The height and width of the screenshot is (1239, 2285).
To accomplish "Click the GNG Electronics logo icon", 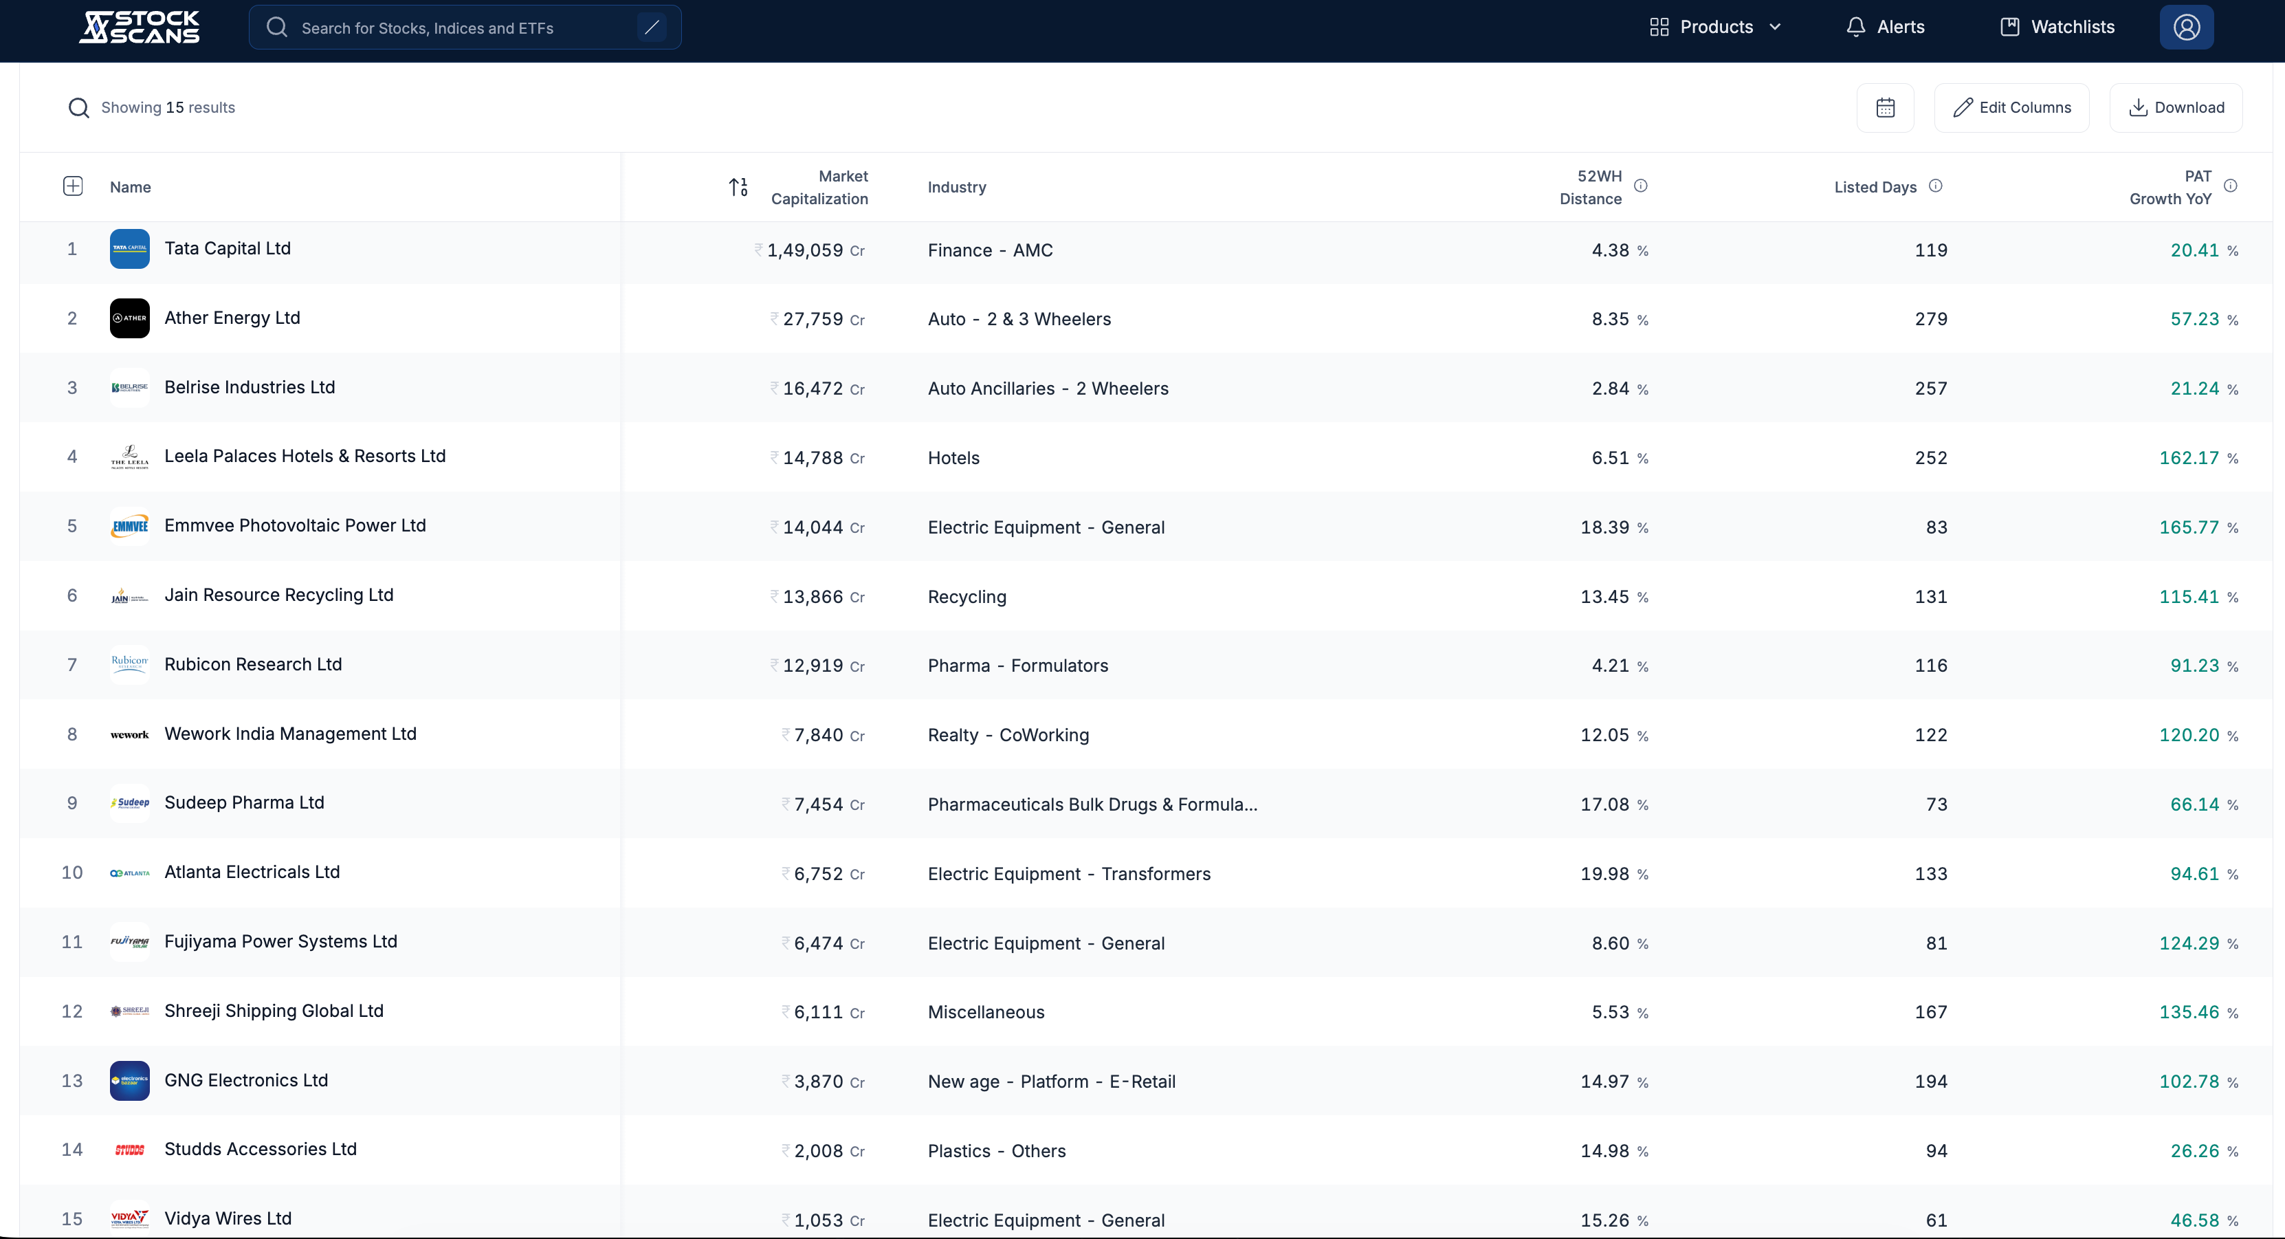I will [x=129, y=1080].
